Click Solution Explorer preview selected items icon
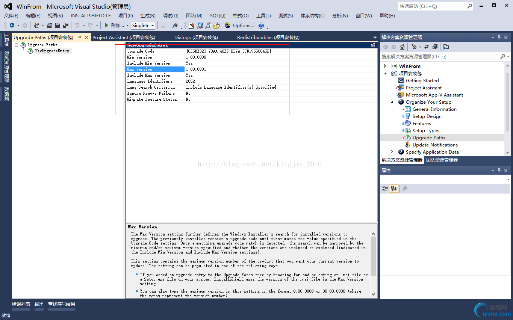Screen dimensions: 513x320 446,47
